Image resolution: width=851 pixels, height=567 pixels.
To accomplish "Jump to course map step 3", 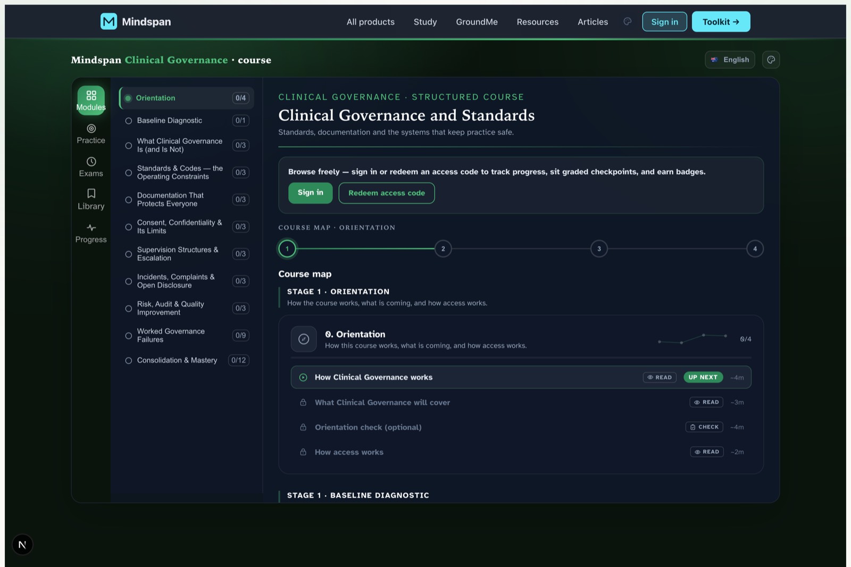I will tap(599, 248).
